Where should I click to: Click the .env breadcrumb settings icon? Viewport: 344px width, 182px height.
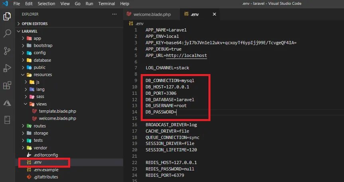pyautogui.click(x=131, y=23)
